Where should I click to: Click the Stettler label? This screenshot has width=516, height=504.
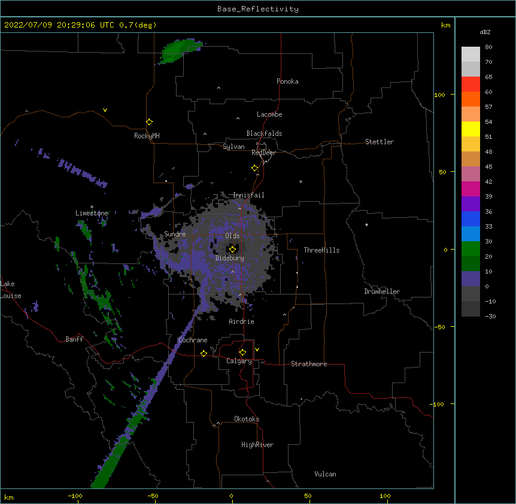[x=380, y=142]
